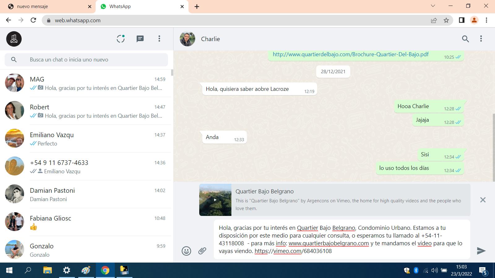Open the WhatsApp status updates icon
The height and width of the screenshot is (278, 495).
pyautogui.click(x=121, y=39)
